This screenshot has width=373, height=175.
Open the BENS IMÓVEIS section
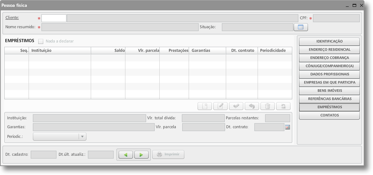coord(329,91)
